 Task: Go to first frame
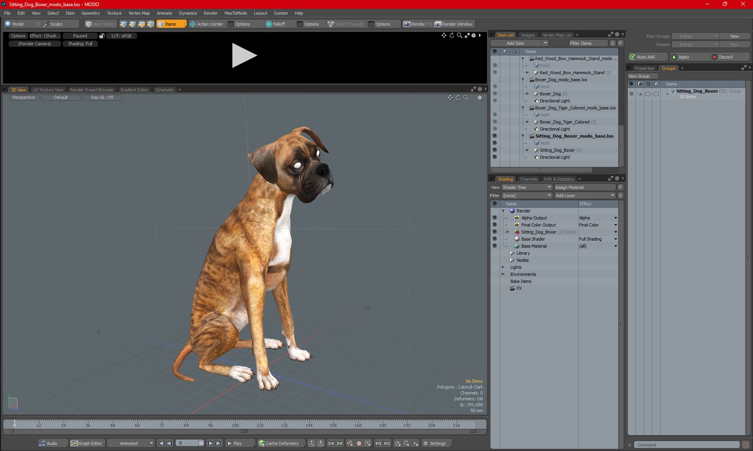click(160, 443)
